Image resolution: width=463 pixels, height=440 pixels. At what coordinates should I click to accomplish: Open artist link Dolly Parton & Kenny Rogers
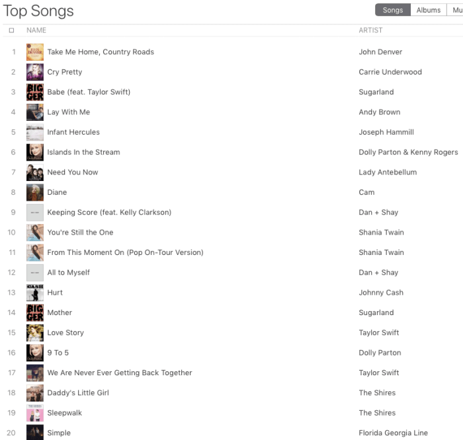coord(408,152)
